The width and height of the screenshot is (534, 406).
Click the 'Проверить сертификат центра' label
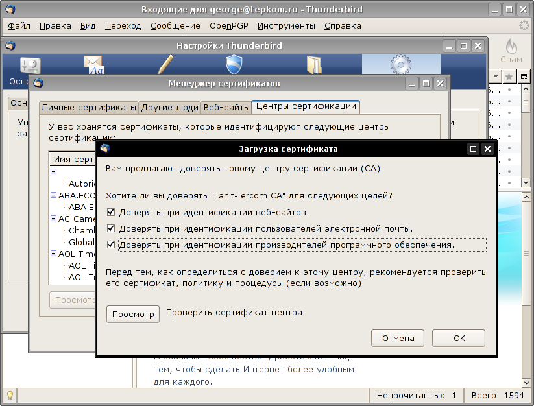[234, 313]
